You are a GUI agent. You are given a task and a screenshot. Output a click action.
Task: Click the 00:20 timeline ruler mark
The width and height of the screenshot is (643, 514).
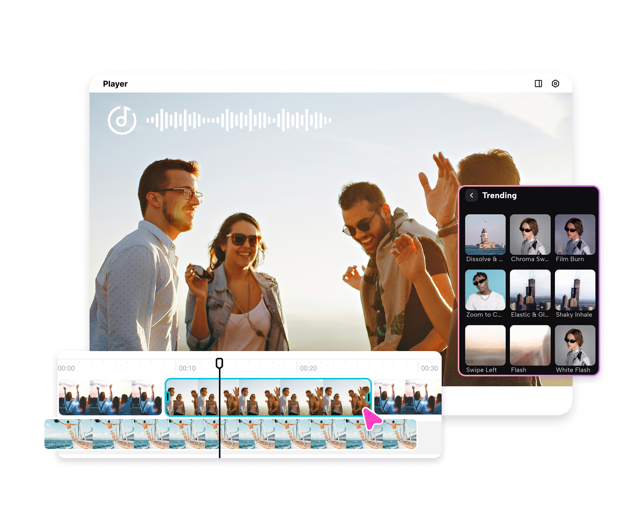(308, 368)
